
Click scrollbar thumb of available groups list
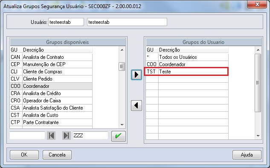coord(122,67)
